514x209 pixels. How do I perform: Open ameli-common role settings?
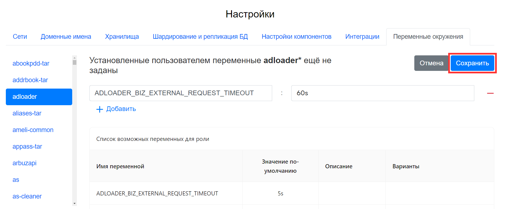(33, 130)
